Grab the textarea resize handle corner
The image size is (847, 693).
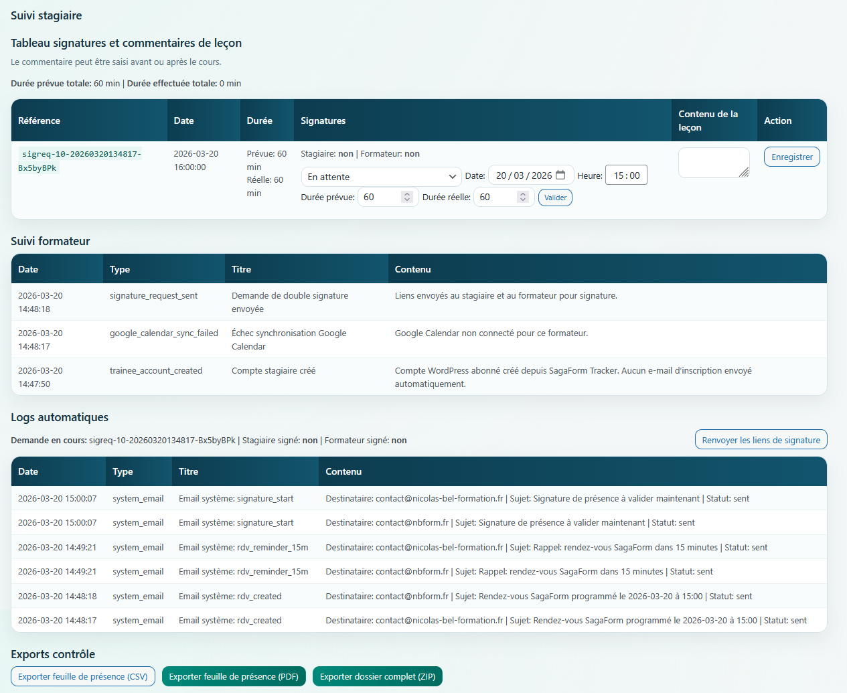[x=744, y=173]
